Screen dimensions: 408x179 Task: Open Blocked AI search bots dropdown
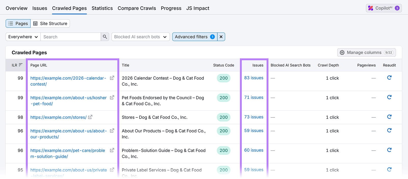(x=140, y=37)
